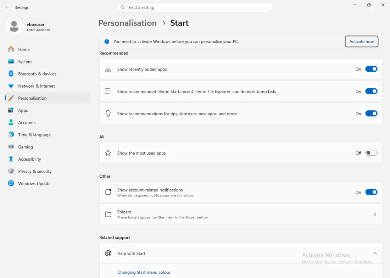Viewport: 390px width, 278px height.
Task: Go to Bluetooth & devices settings
Action: pyautogui.click(x=47, y=74)
